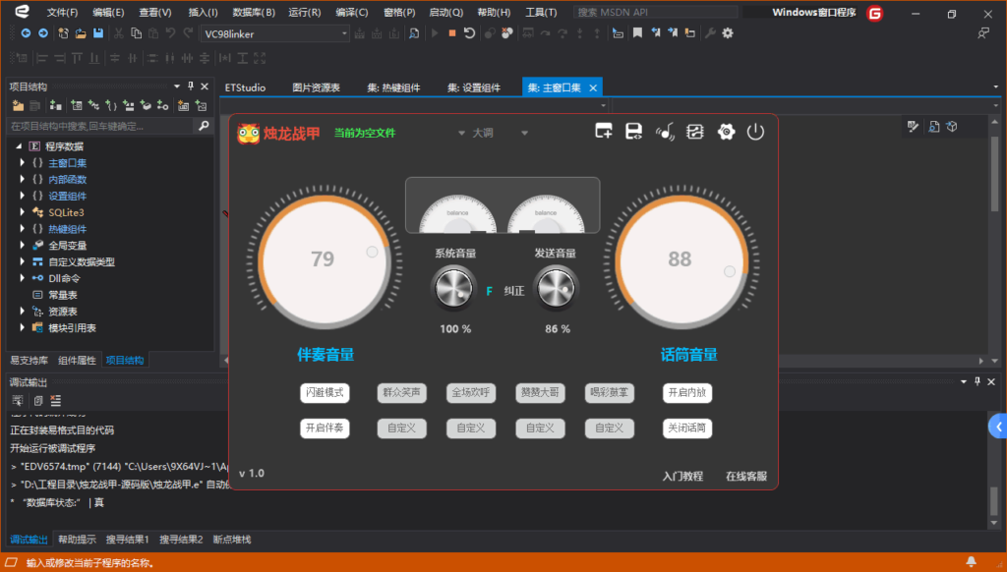
Task: Click the equalizer sliders icon in 烛龙战甲 header
Action: tap(695, 132)
